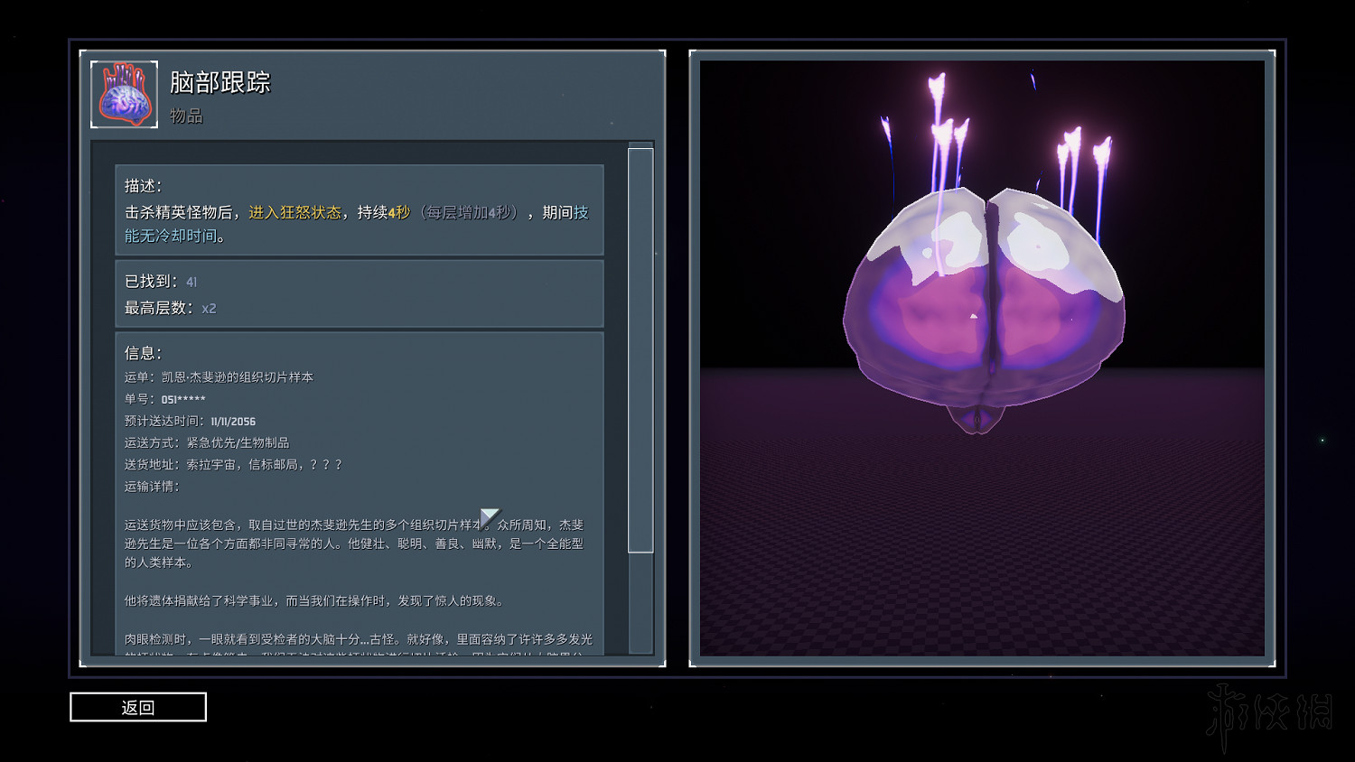Click the 信息 section header
Screen dimensions: 1355x762
pos(143,353)
